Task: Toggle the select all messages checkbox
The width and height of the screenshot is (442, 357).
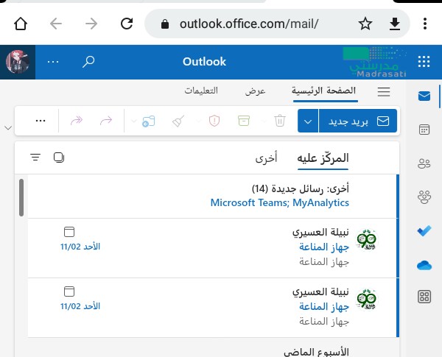Action: [x=59, y=158]
